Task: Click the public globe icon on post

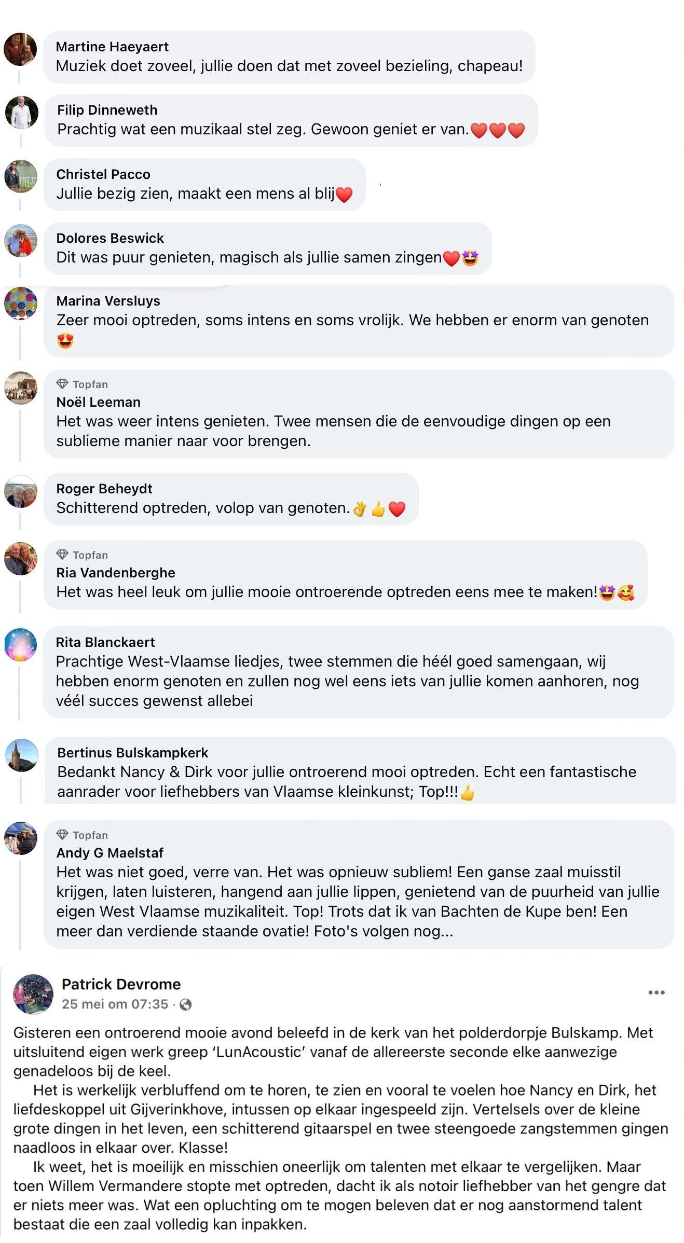Action: [185, 1005]
